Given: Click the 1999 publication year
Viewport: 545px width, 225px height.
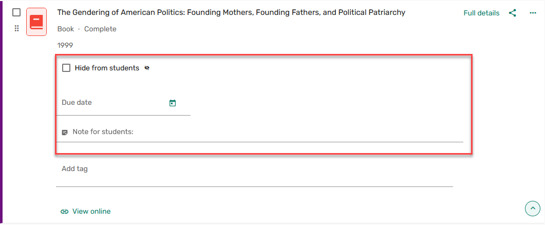Looking at the screenshot, I should tap(65, 45).
